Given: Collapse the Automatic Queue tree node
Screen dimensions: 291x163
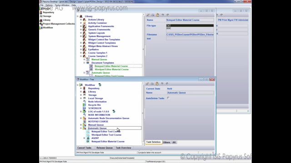Looking at the screenshot, I should [x=81, y=128].
